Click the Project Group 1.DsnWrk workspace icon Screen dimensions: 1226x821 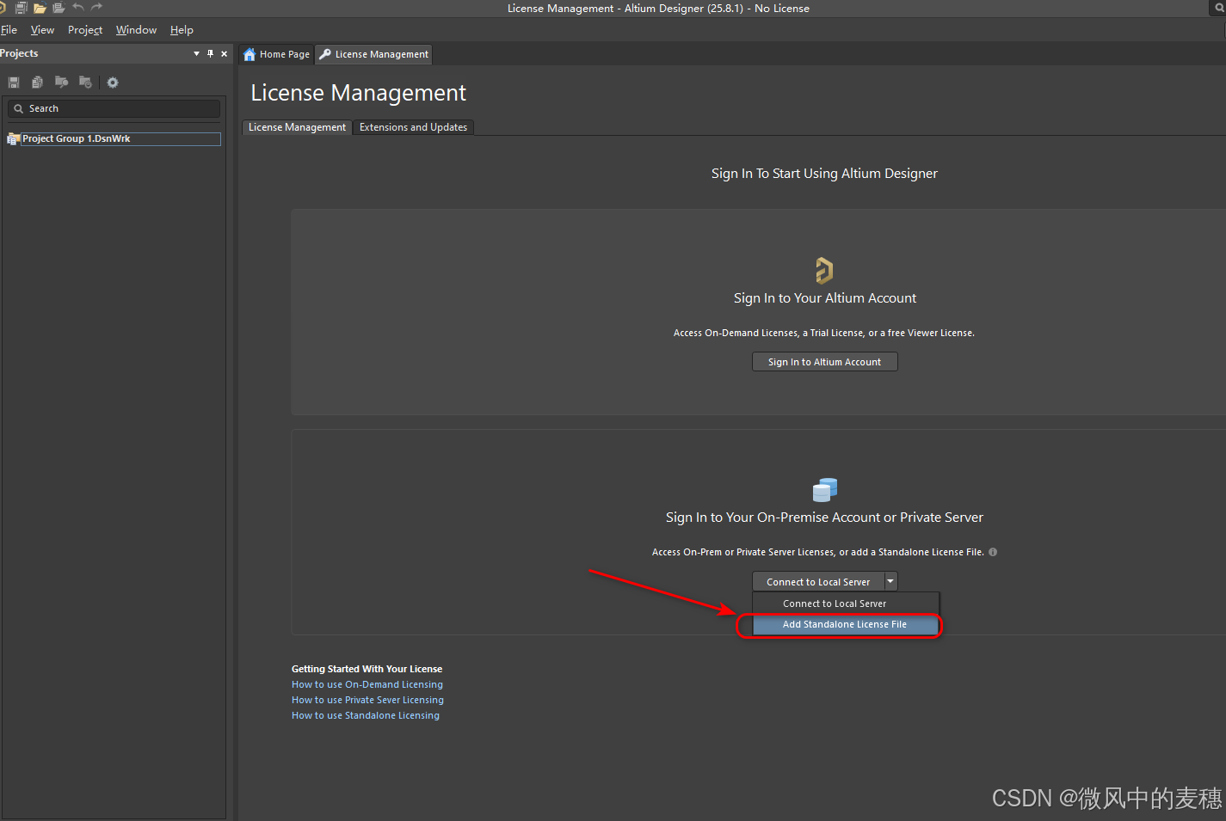pos(13,138)
